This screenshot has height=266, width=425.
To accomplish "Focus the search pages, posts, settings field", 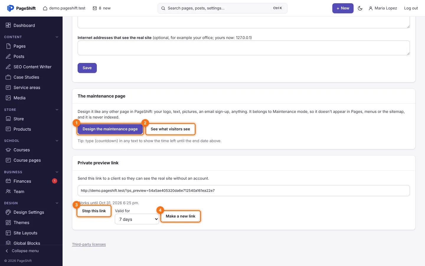I will pos(223,8).
